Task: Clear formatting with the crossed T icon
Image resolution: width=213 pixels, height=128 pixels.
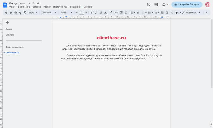Action: (x=171, y=13)
